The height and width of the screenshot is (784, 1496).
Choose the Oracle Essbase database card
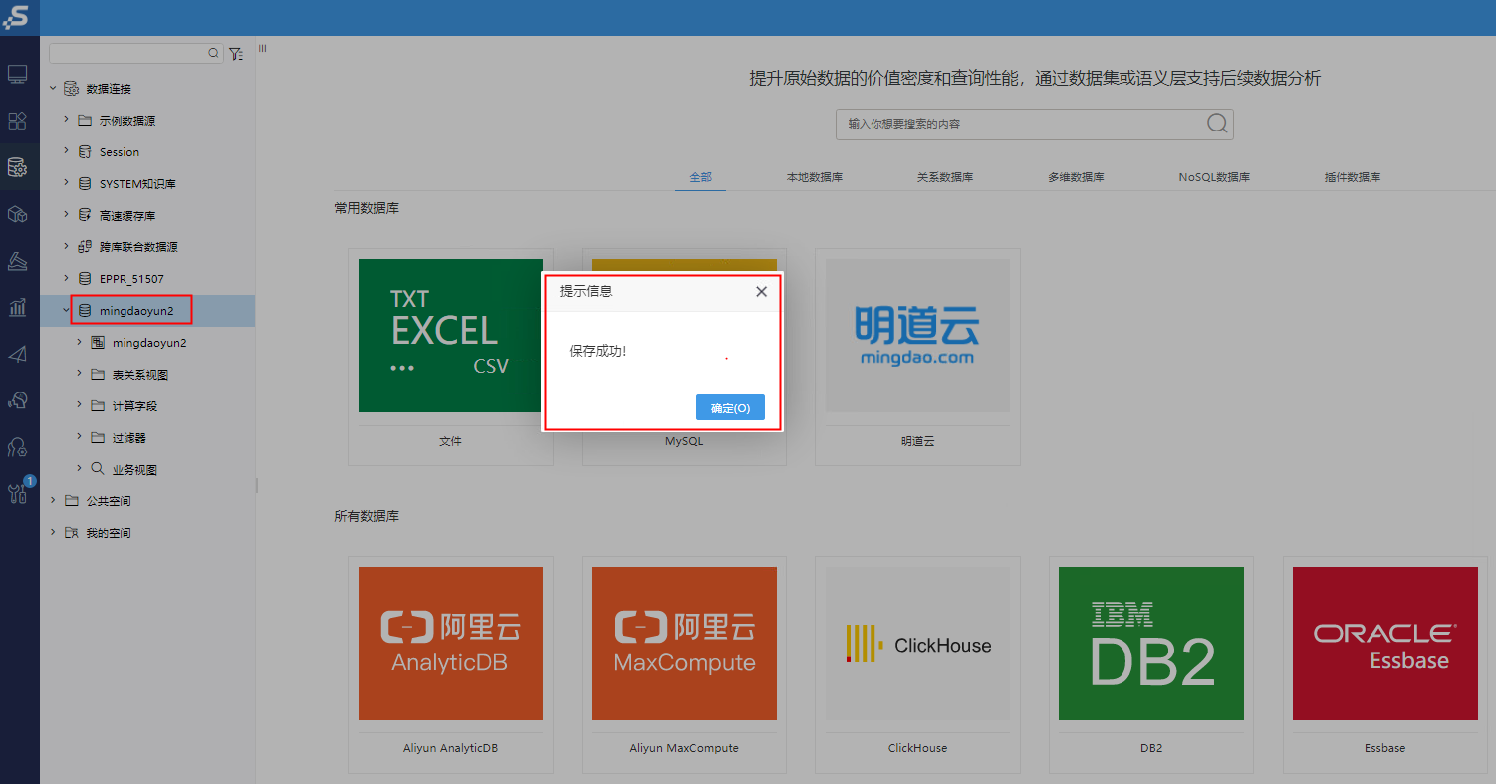1384,664
